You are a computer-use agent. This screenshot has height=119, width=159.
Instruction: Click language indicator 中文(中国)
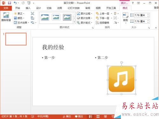[x=43, y=116]
